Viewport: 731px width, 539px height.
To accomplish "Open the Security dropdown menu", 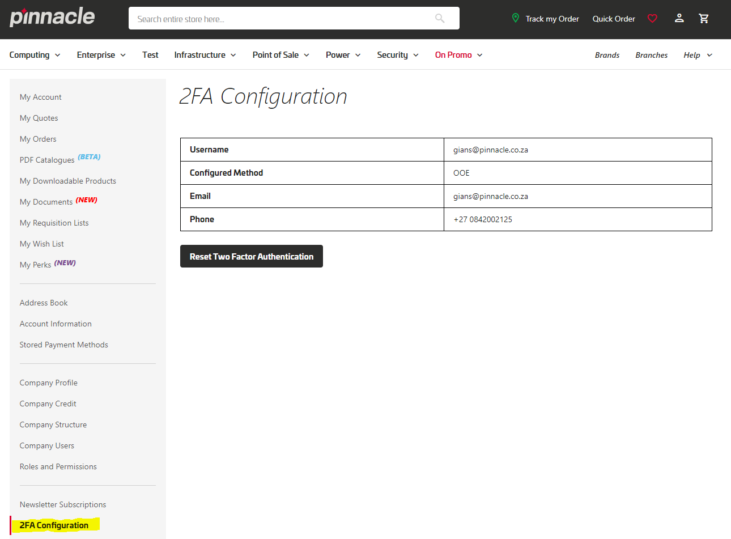I will [397, 55].
